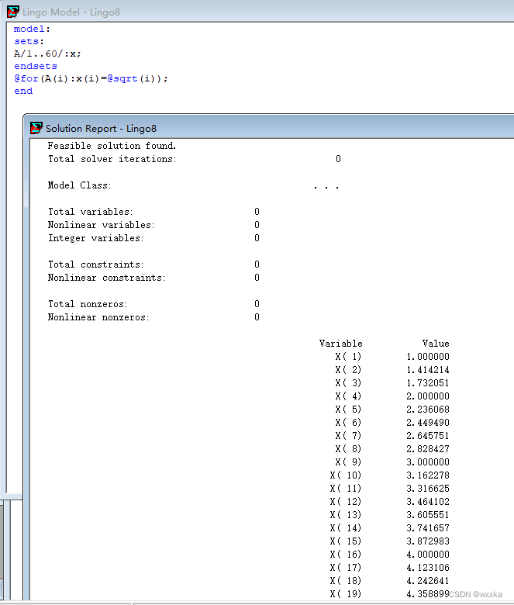The height and width of the screenshot is (605, 514).
Task: Click the 'Variable' column header
Action: [x=341, y=344]
